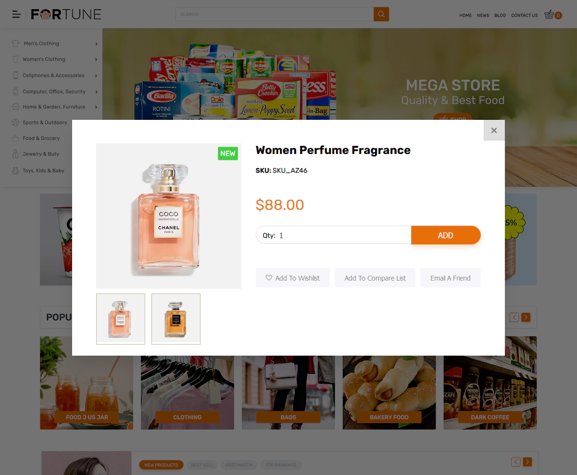This screenshot has height=475, width=577.
Task: Expand the Men's Clothing submenu arrow
Action: [96, 44]
